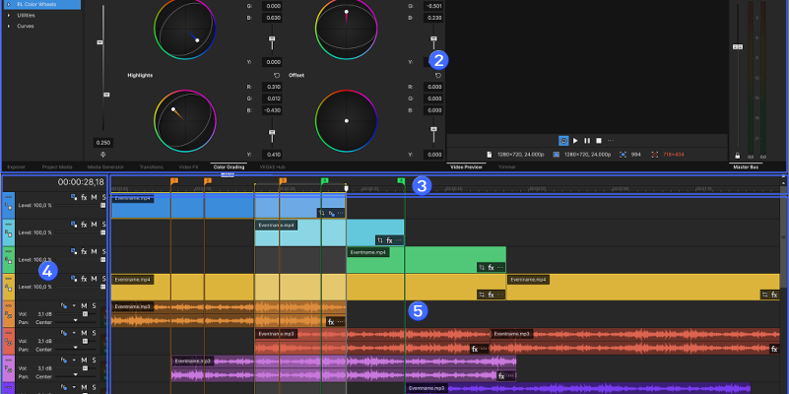Open more options menu on the blue video track header

click(8, 197)
